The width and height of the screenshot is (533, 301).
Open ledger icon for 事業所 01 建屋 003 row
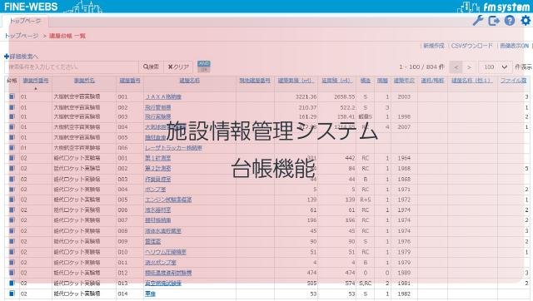point(12,116)
